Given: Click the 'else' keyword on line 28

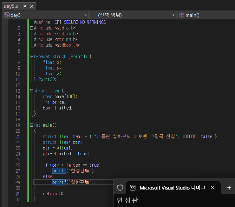Looking at the screenshot, I should click(48, 177).
